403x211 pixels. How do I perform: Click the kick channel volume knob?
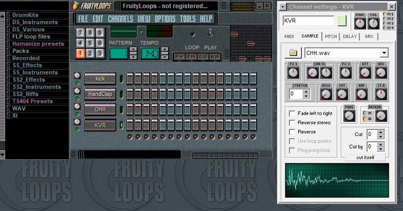coord(77,75)
